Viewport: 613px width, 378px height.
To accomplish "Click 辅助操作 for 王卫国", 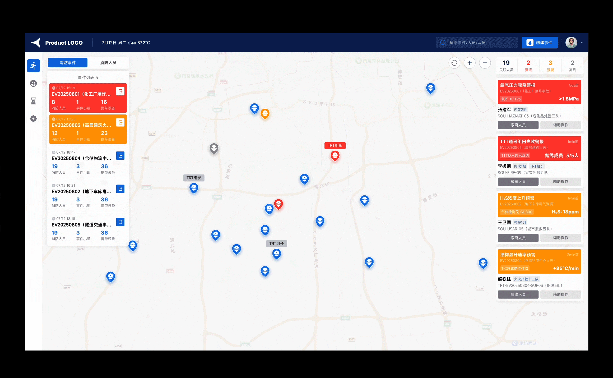I will 560,238.
